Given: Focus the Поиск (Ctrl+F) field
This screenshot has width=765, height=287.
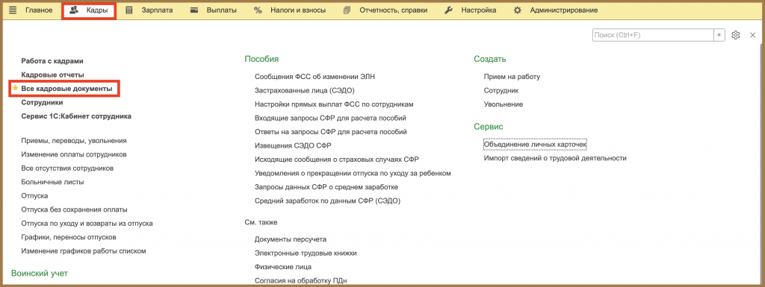Looking at the screenshot, I should (x=653, y=35).
